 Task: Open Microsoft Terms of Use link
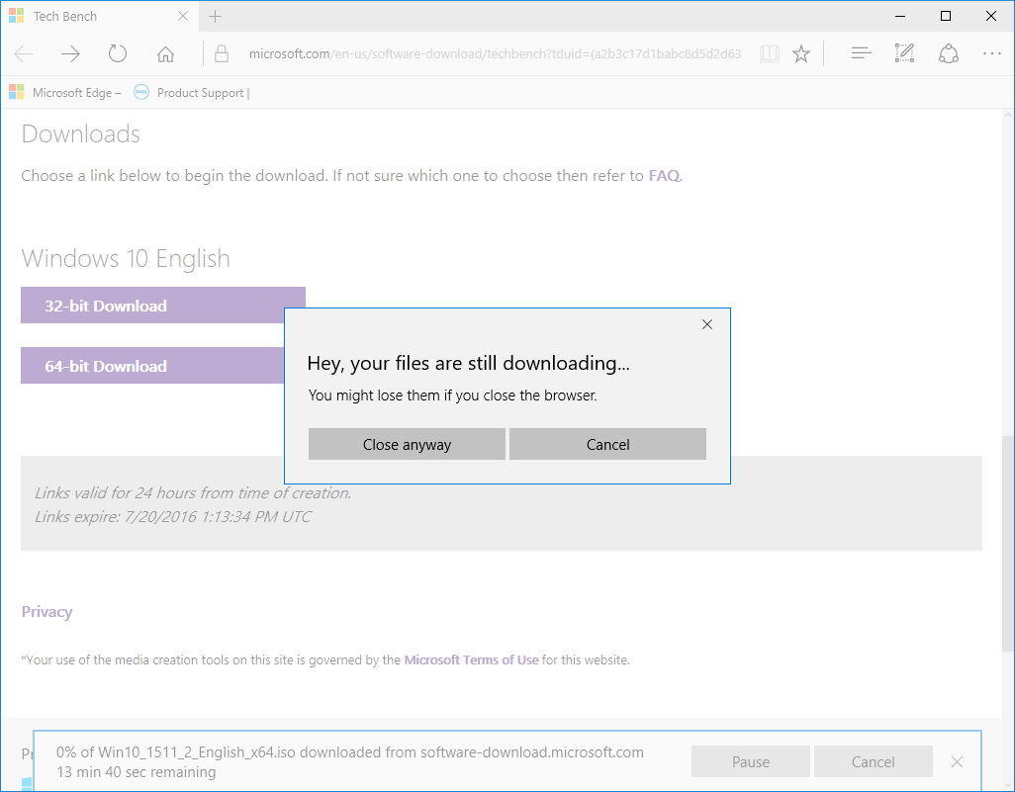(x=471, y=660)
